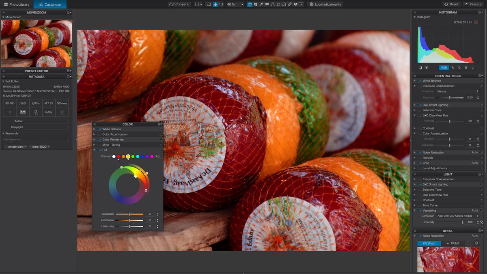This screenshot has width=487, height=274.
Task: Open vignetting Correction DxO Optics module dropdown
Action: (458, 216)
